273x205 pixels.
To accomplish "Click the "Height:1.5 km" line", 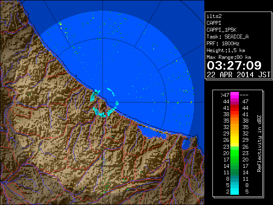I will 226,50.
